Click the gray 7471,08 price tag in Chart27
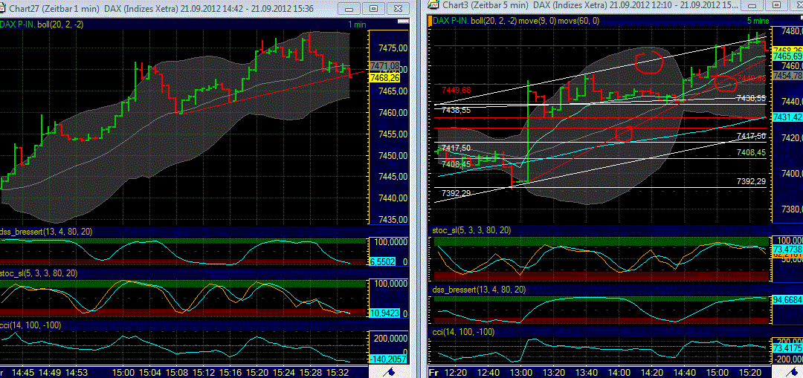The image size is (803, 378). coord(384,65)
